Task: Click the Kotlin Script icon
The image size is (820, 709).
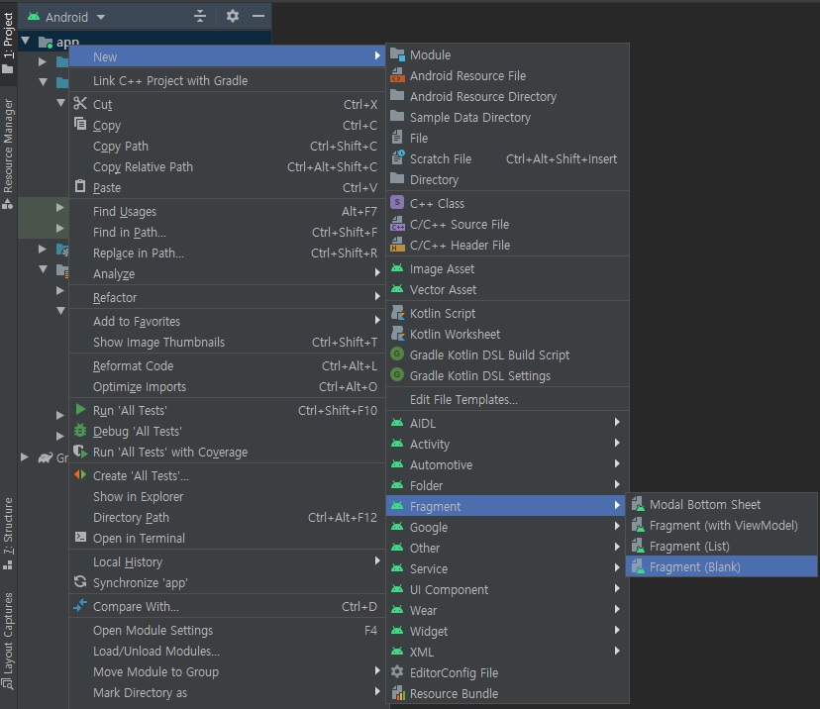Action: pos(397,313)
